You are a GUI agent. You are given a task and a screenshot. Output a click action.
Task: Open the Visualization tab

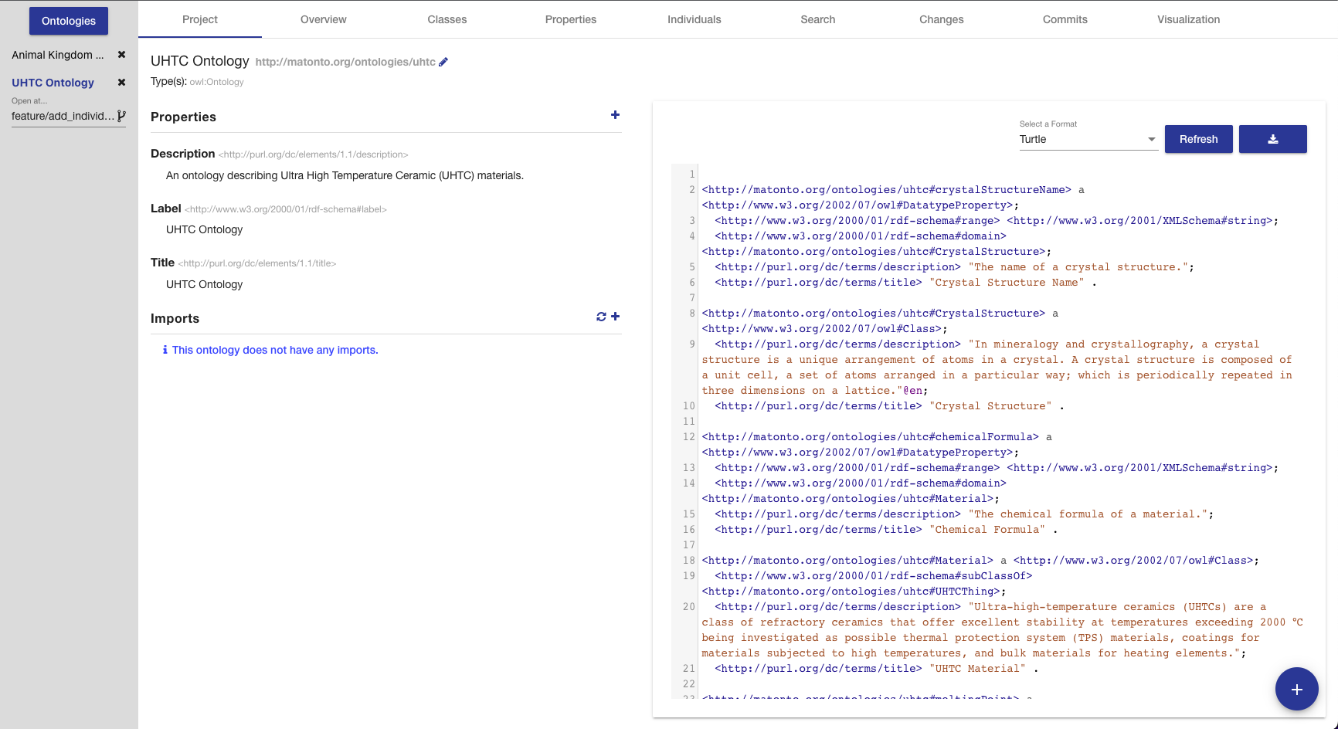pyautogui.click(x=1188, y=19)
